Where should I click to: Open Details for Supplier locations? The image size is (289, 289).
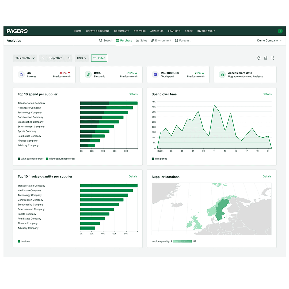267,176
